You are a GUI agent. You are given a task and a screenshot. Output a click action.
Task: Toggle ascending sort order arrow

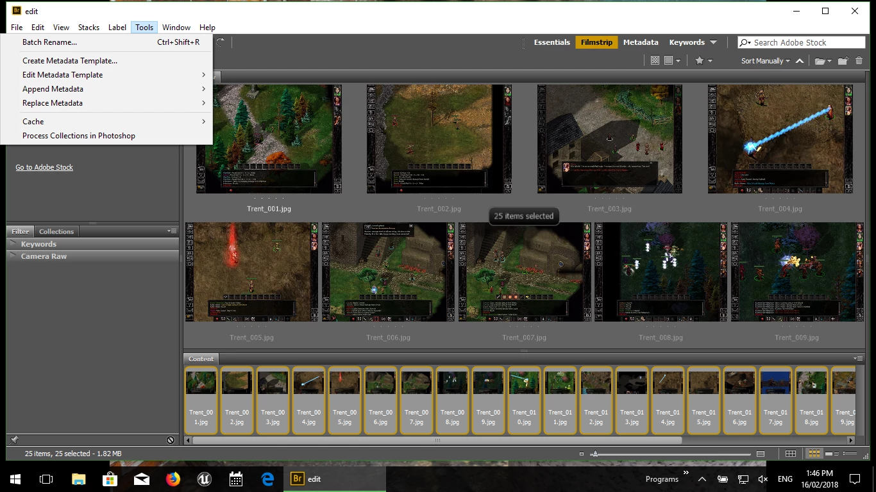[799, 61]
